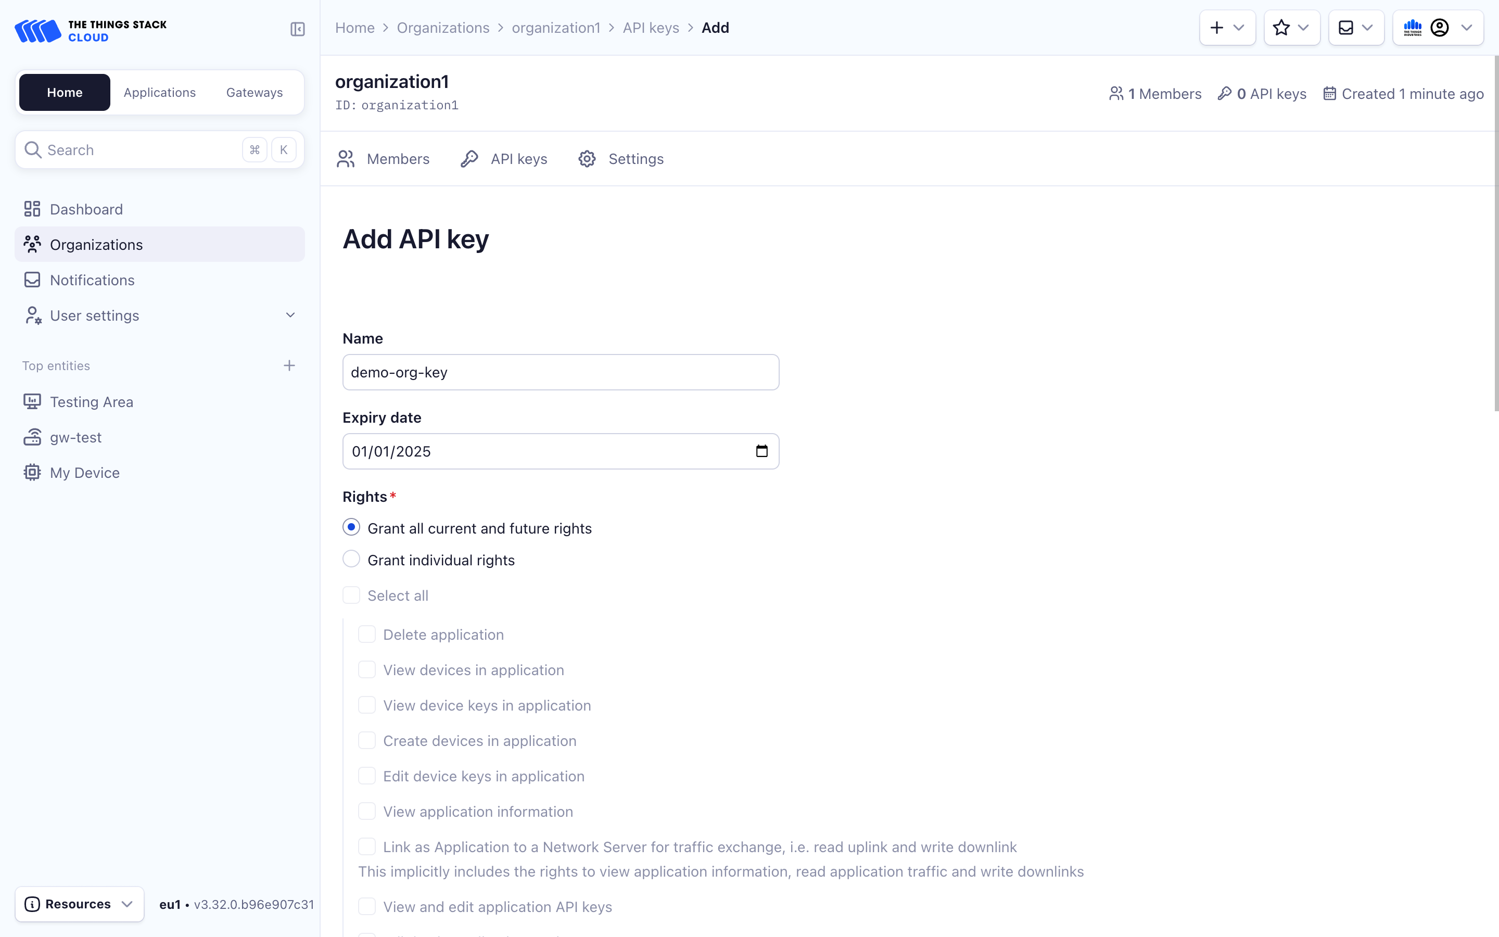
Task: Click the Organizations icon in sidebar
Action: tap(32, 244)
